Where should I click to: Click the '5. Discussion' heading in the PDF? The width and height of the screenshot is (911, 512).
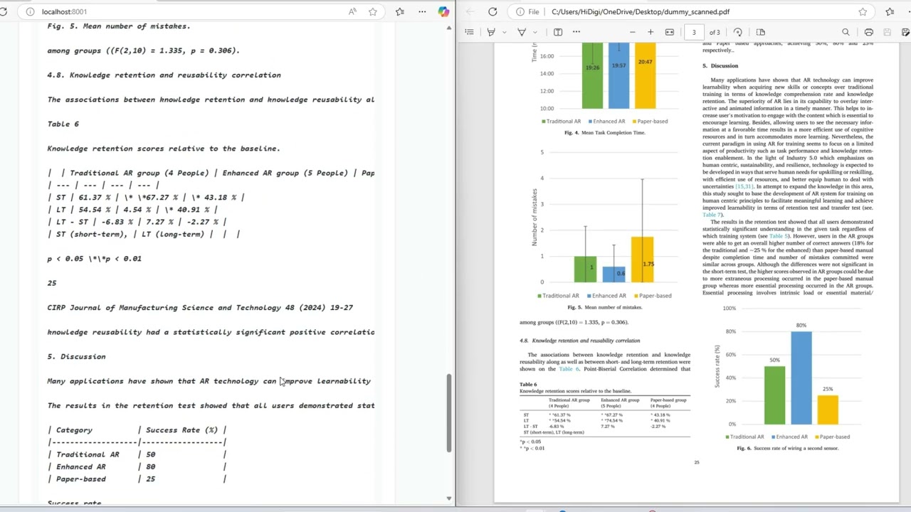720,65
